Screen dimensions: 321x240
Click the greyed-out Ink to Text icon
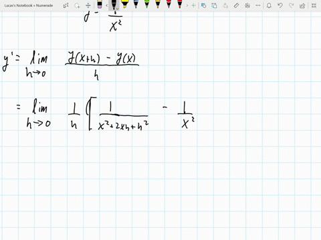pyautogui.click(x=225, y=5)
